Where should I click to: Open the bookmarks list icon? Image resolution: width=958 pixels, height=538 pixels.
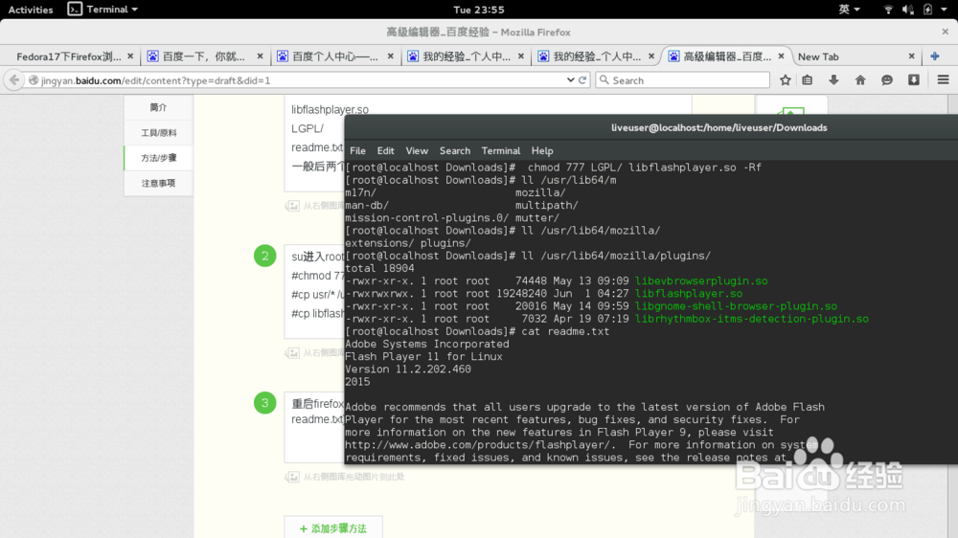[807, 80]
